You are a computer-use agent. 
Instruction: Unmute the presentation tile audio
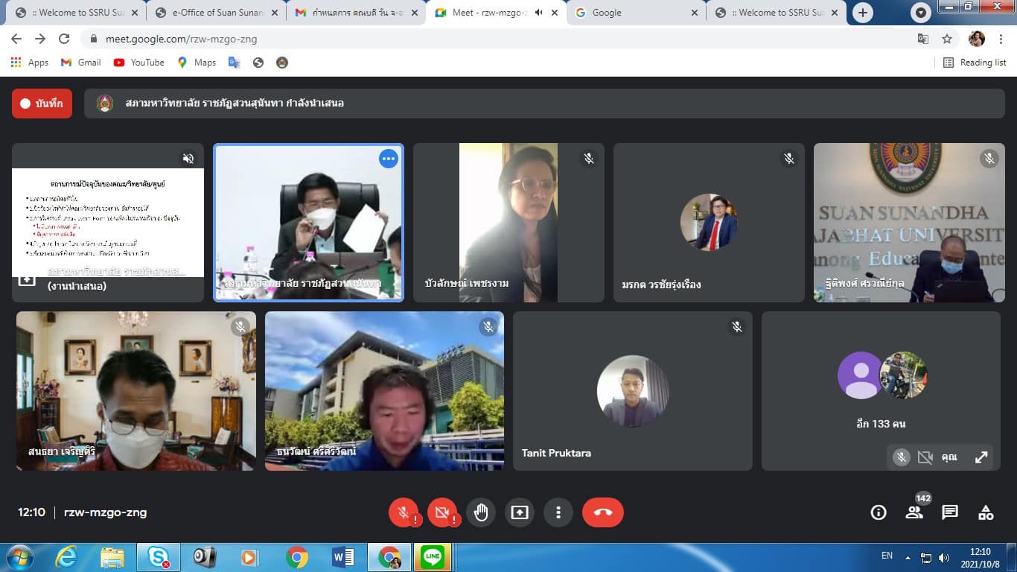click(188, 159)
